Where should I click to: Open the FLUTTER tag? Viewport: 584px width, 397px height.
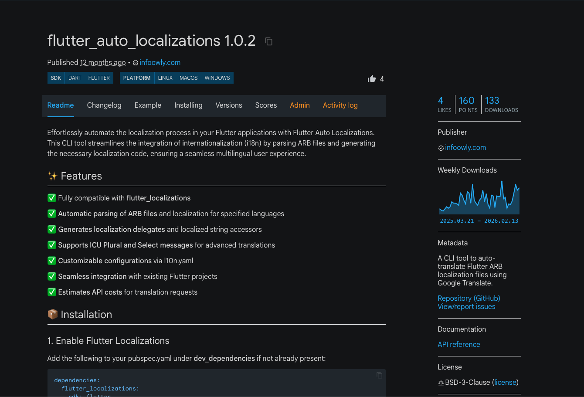(x=99, y=78)
